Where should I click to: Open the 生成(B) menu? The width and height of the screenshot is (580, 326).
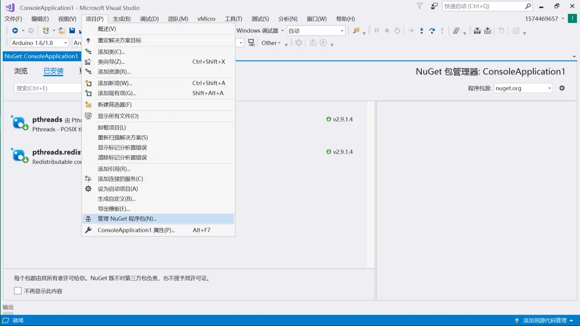click(122, 19)
